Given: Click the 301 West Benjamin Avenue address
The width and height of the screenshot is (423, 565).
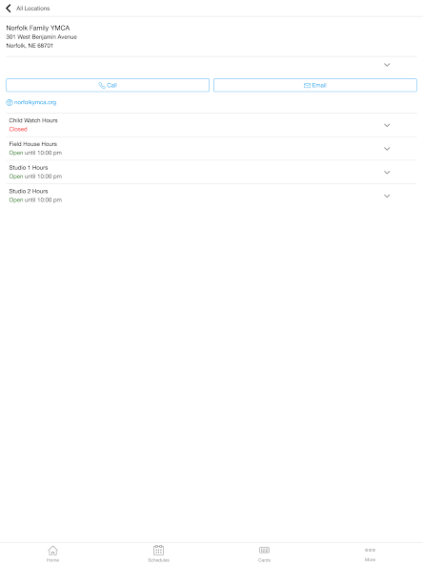Looking at the screenshot, I should [x=41, y=37].
